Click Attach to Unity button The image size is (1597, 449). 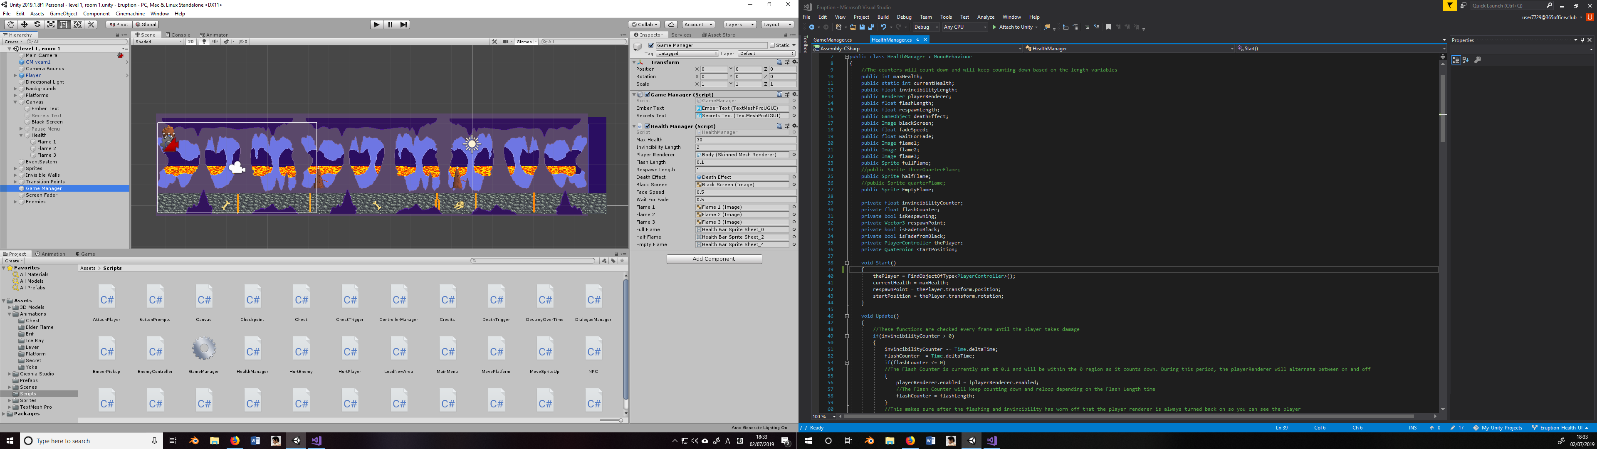(x=1014, y=27)
